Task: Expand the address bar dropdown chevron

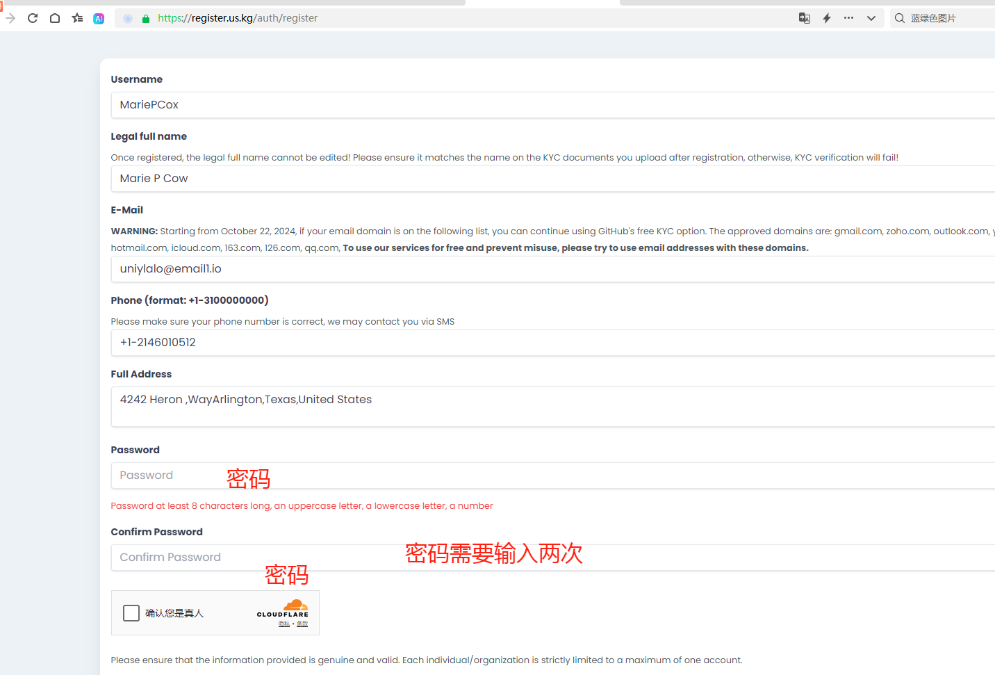Action: pos(871,18)
